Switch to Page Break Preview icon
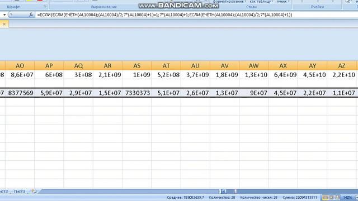 (337, 197)
